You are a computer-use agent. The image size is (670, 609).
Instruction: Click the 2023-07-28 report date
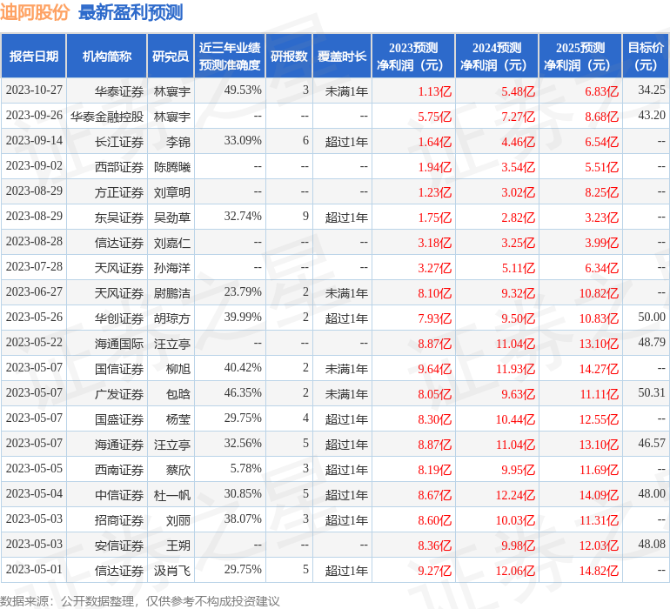point(34,267)
